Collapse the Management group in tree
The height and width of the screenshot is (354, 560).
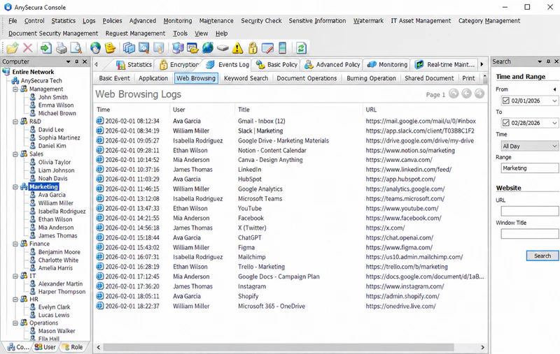tap(15, 89)
